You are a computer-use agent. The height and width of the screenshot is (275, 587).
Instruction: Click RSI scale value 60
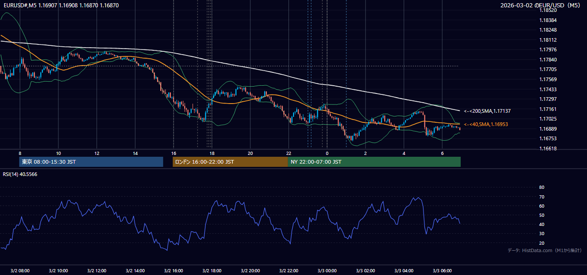[x=542, y=206]
